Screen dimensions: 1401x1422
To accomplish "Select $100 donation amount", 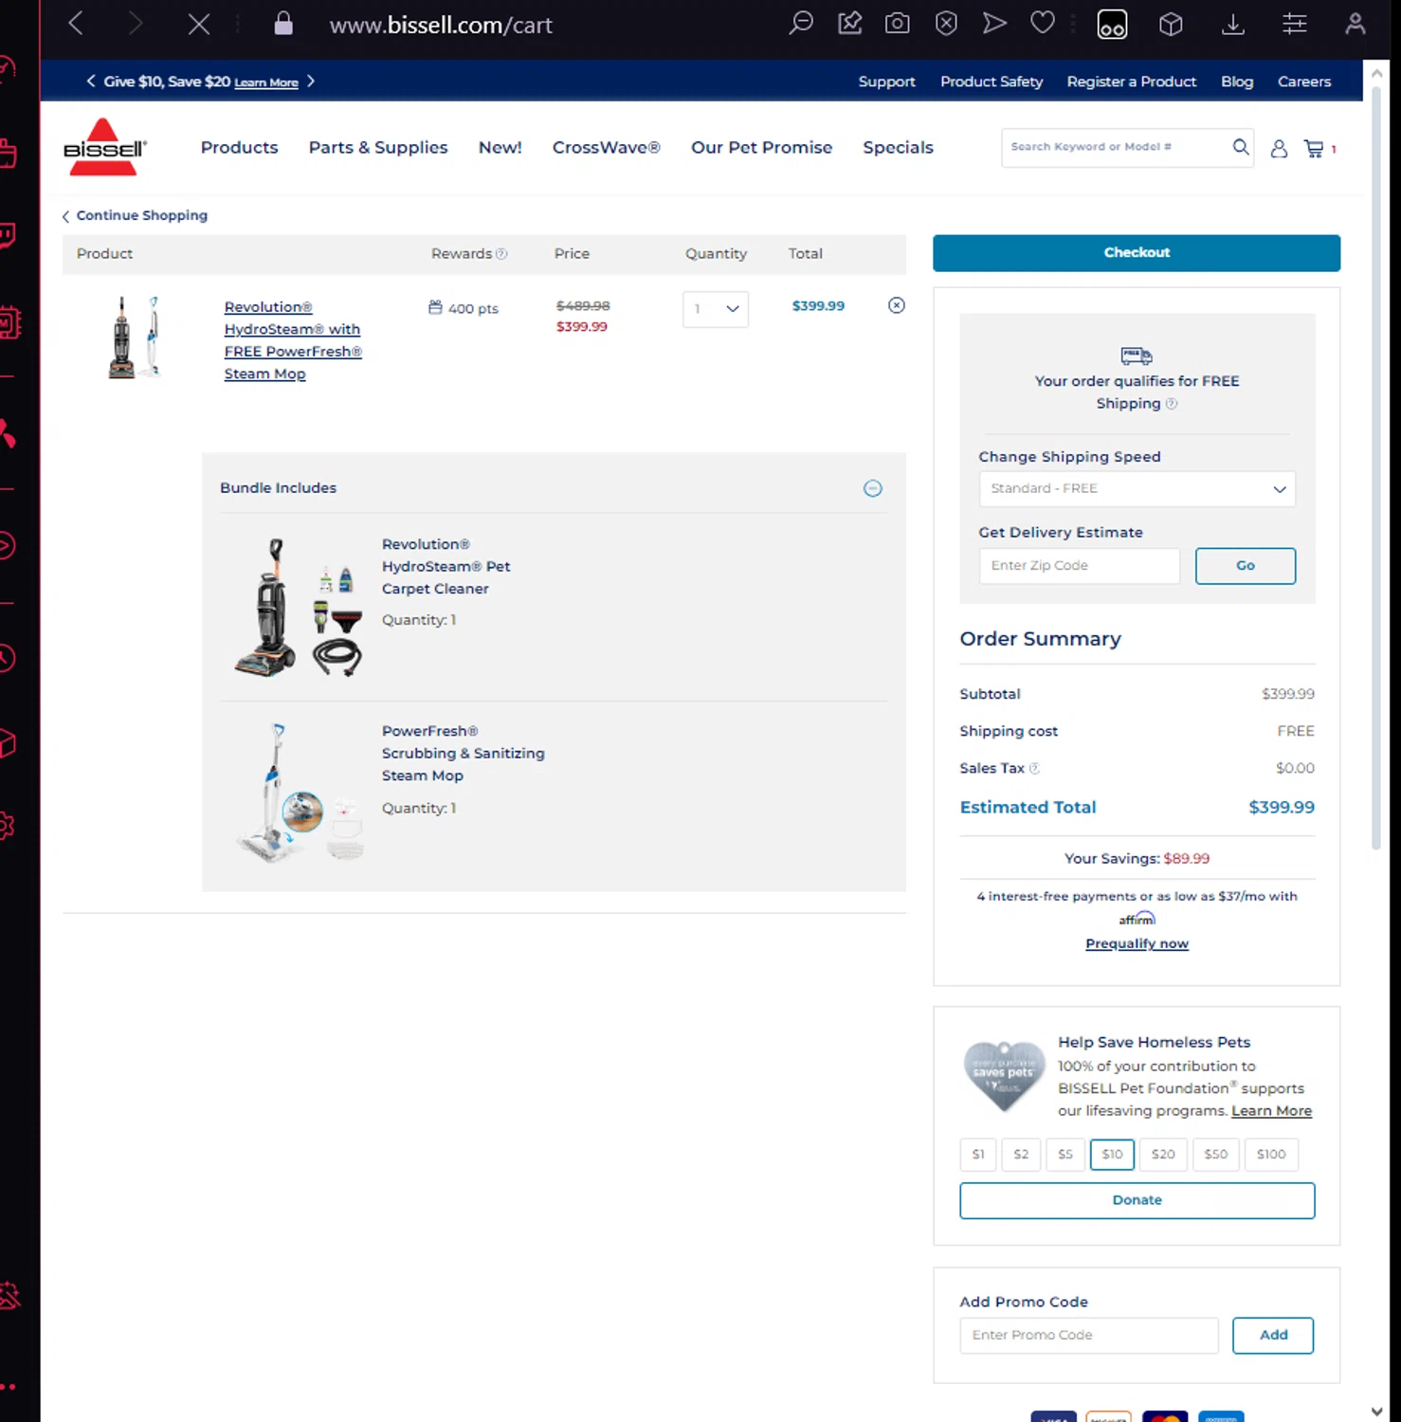I will [1271, 1154].
